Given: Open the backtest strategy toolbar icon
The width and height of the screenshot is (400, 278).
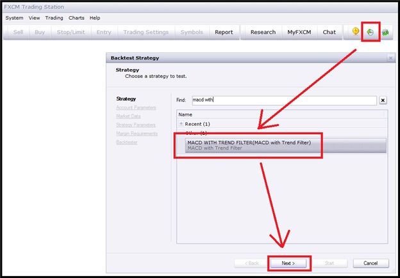Looking at the screenshot, I should click(370, 32).
